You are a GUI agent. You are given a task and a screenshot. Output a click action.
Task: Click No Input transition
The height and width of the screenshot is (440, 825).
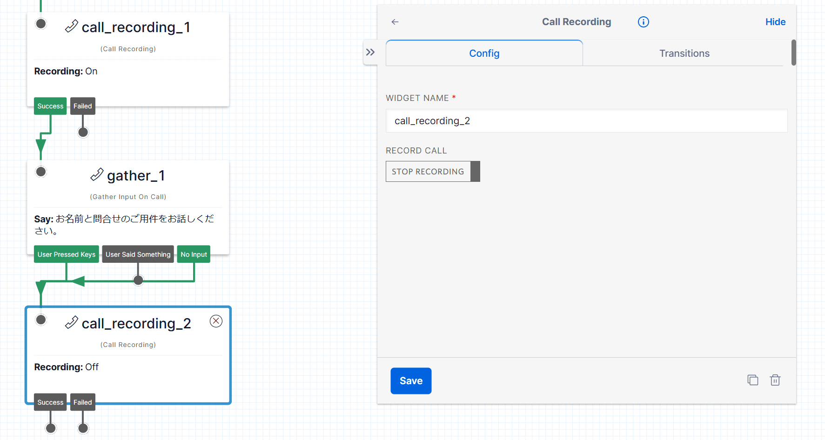point(194,254)
